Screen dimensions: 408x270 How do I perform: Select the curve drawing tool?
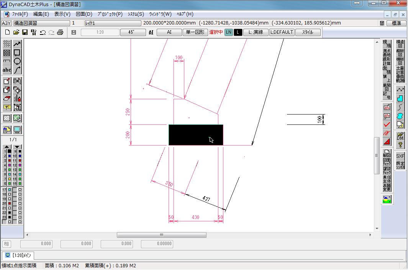click(17, 70)
